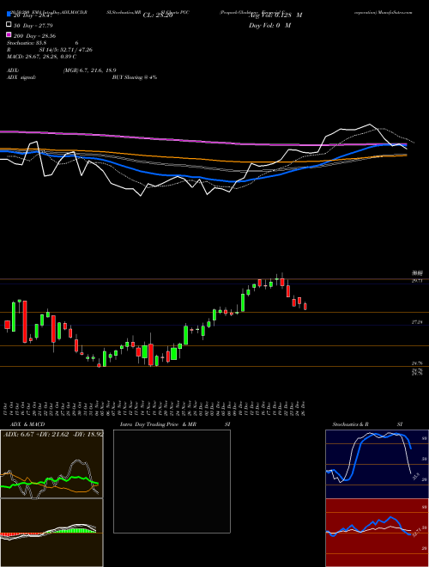This screenshot has height=567, width=429.
Task: Click the white 50 Day legend swatch
Action: pyautogui.click(x=9, y=25)
